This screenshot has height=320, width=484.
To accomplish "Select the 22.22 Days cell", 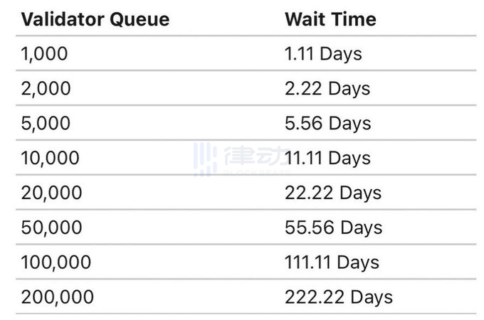I will 332,193.
